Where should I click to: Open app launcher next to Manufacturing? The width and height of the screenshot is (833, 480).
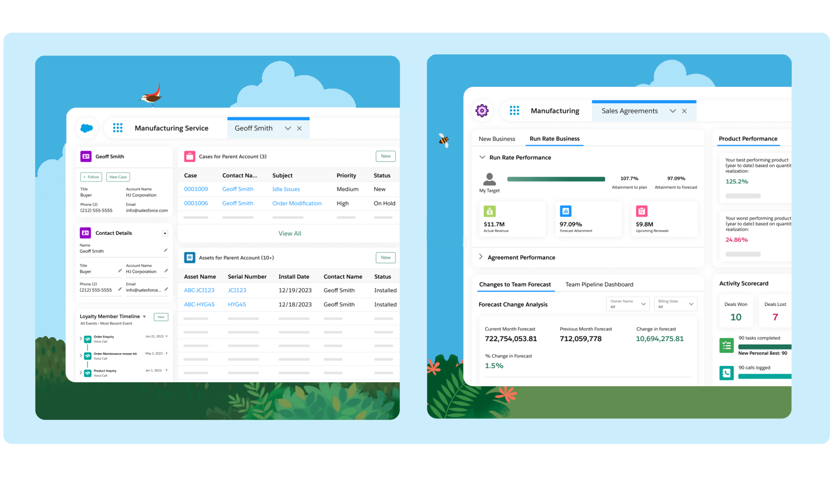coord(514,111)
